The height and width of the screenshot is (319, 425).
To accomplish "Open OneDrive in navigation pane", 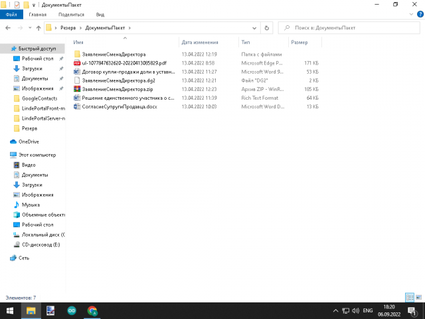I will [x=29, y=142].
